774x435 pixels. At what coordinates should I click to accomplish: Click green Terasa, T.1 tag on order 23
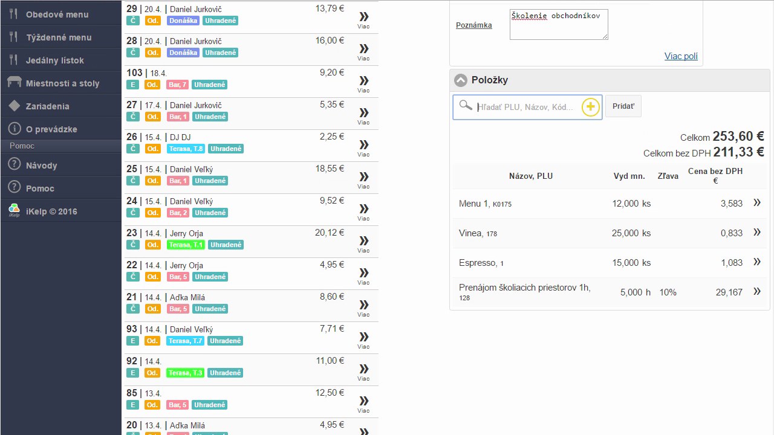point(186,245)
